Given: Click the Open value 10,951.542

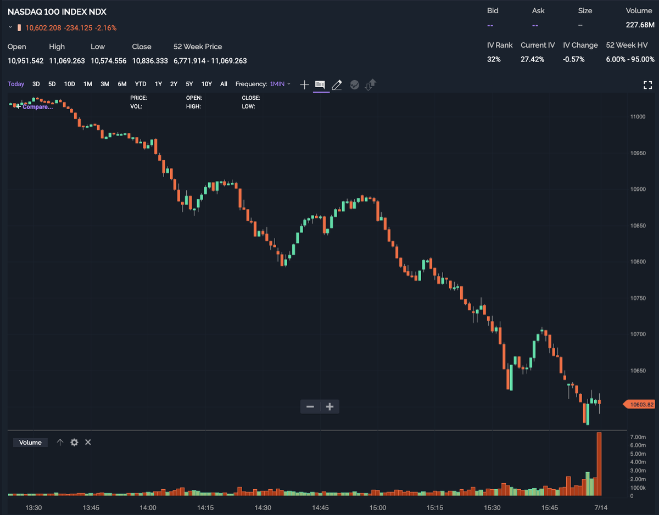Looking at the screenshot, I should coord(25,61).
